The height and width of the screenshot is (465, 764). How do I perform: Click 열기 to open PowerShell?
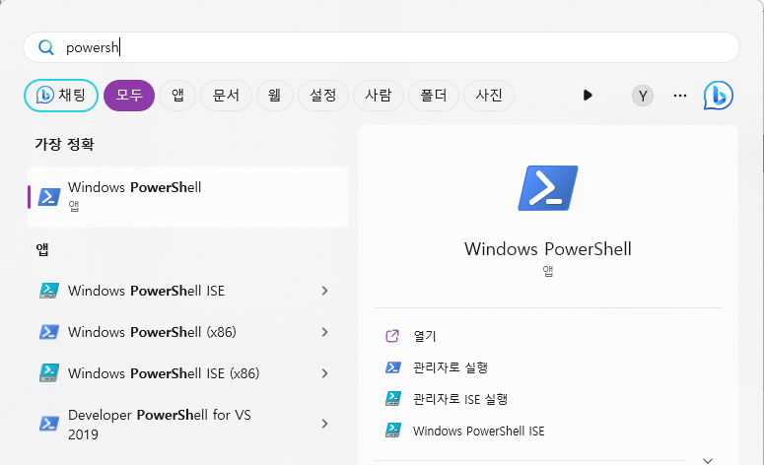coord(425,336)
